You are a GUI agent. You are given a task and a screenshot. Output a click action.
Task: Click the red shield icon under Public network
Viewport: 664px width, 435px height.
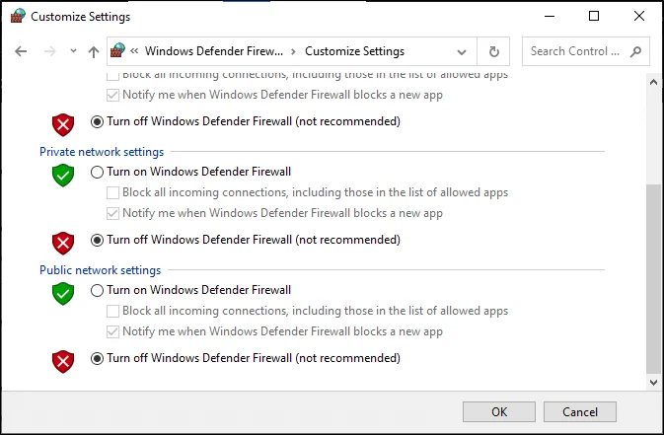pyautogui.click(x=63, y=361)
